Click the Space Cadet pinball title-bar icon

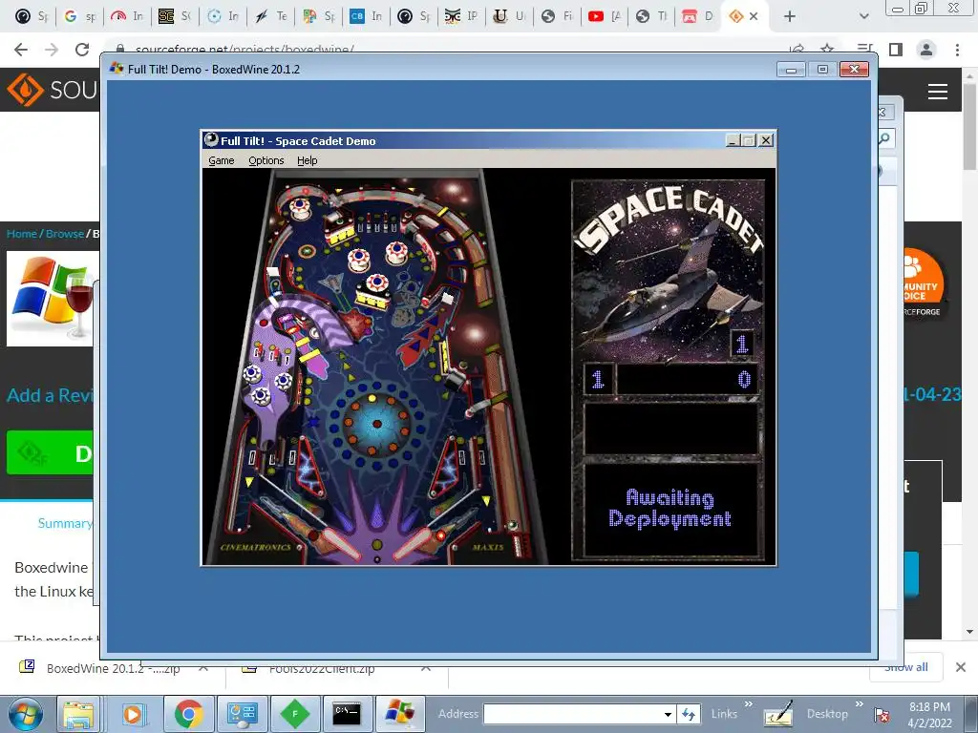(211, 140)
